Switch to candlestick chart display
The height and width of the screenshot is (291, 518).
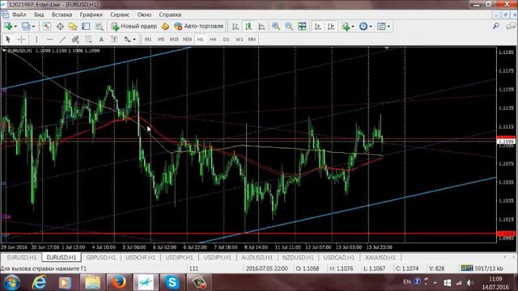[248, 27]
